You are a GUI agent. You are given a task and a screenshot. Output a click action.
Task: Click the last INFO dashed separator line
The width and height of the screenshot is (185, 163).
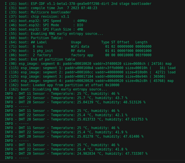17,158
